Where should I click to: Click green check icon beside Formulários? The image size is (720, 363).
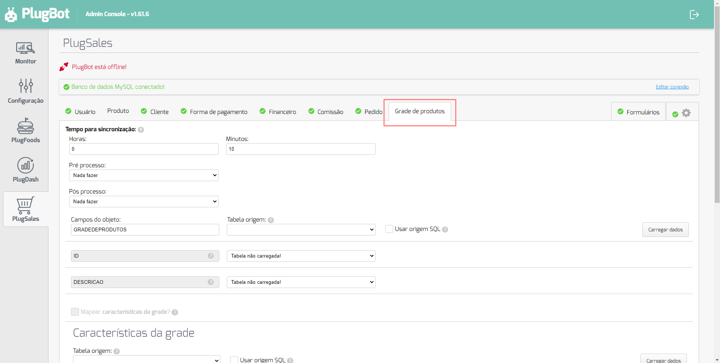pos(620,111)
